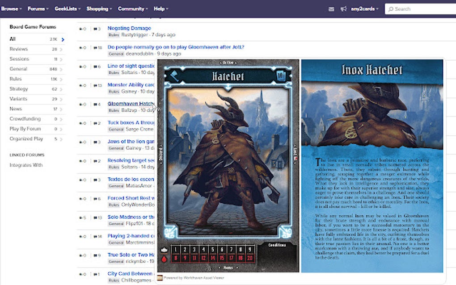The width and height of the screenshot is (456, 285).
Task: Select health value 15 on the tracker
Action: (222, 257)
